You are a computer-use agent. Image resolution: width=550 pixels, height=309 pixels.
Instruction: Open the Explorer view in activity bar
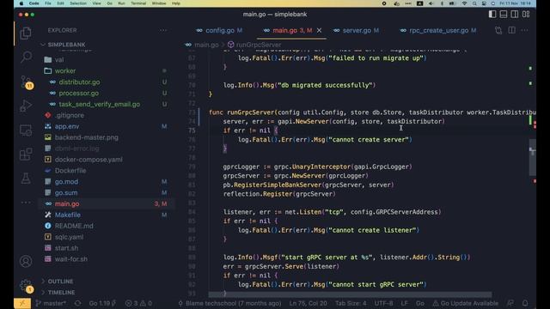26,33
